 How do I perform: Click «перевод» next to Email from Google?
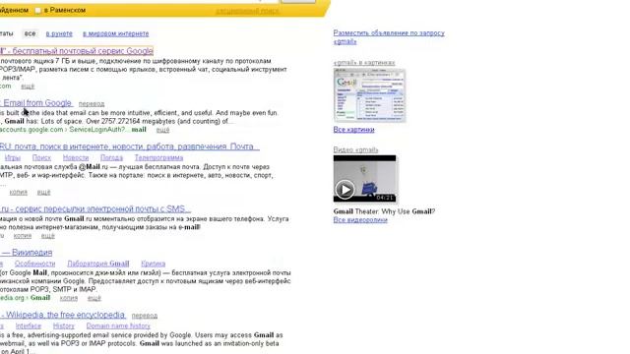92,103
